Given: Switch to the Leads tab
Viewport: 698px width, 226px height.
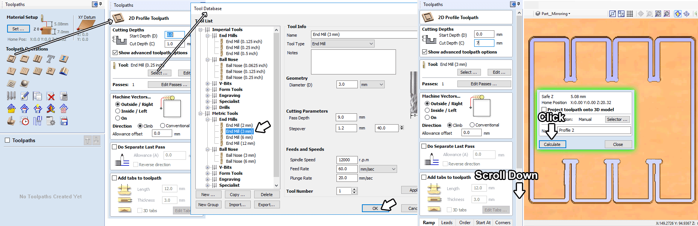Looking at the screenshot, I should (x=447, y=222).
